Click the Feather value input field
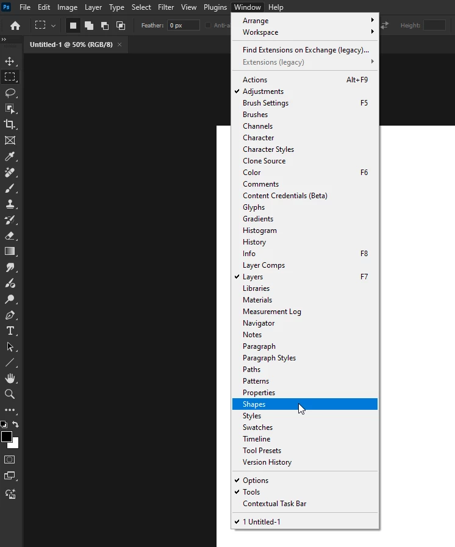Screen dimensions: 455x547 coord(184,26)
